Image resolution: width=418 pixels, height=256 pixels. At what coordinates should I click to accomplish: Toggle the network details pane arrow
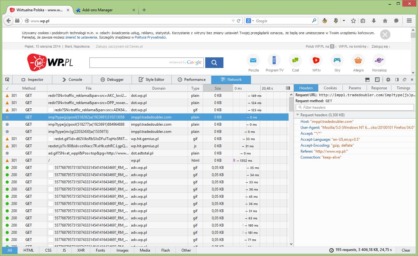point(288,88)
